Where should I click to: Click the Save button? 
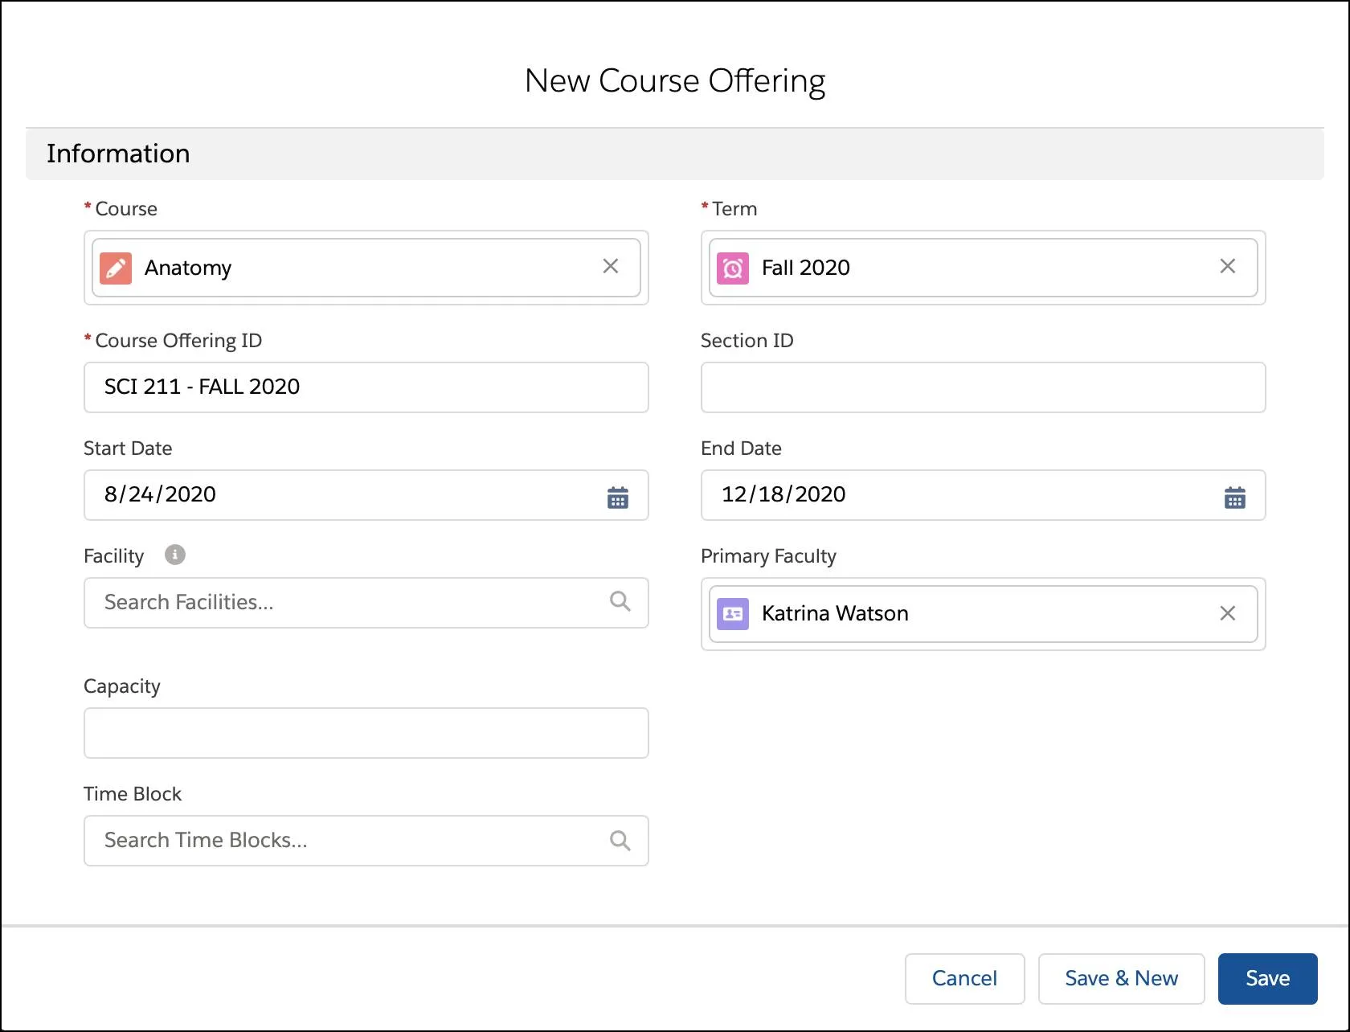[x=1267, y=978]
